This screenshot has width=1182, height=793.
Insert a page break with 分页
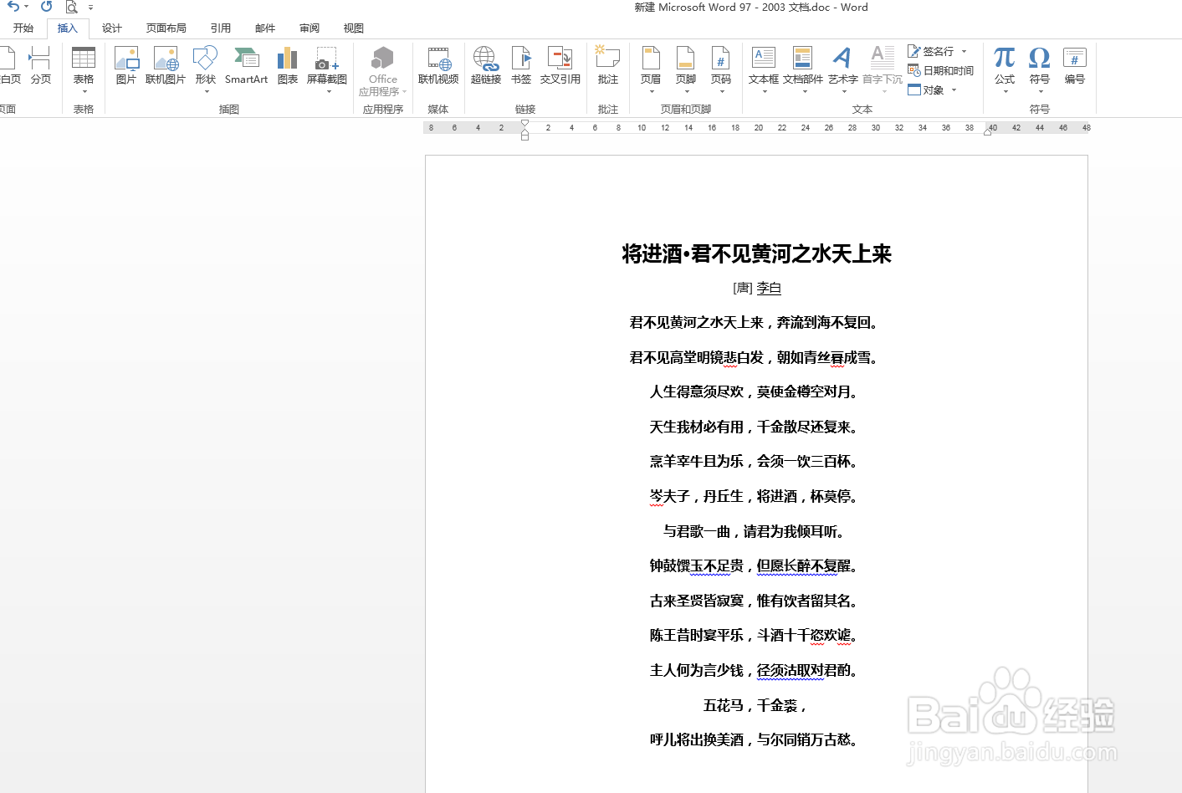[40, 65]
